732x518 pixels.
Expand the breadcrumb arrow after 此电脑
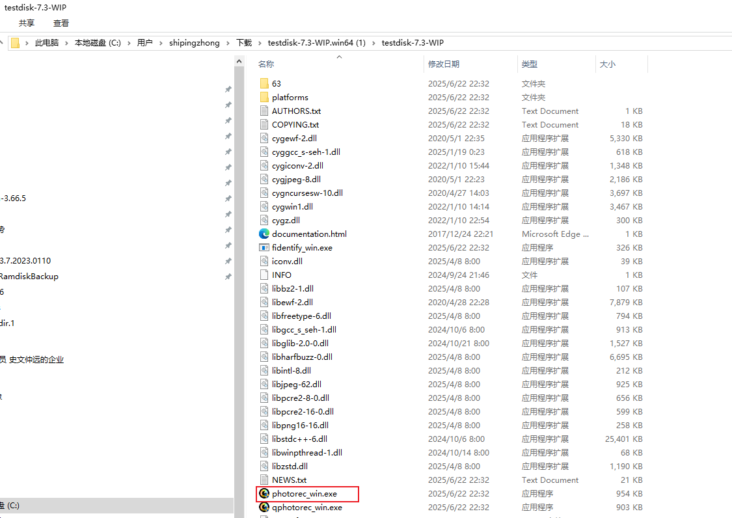66,43
